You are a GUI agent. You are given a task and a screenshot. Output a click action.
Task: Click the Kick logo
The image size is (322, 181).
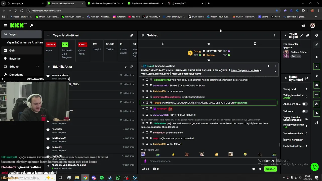click(18, 25)
